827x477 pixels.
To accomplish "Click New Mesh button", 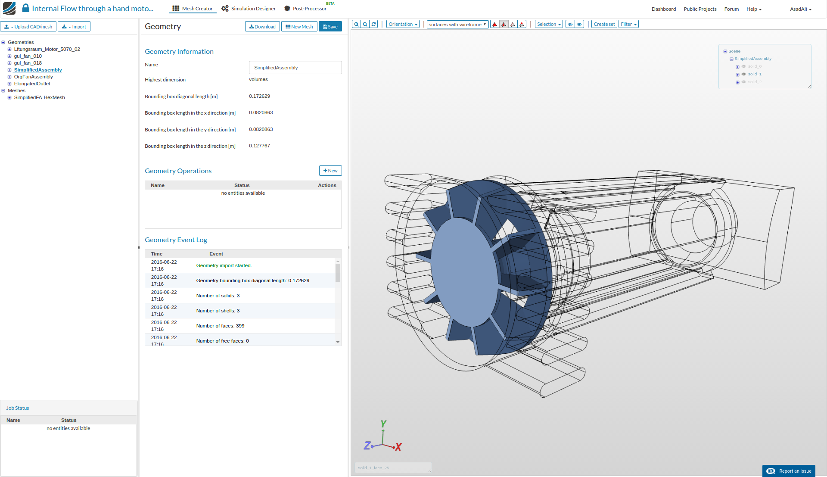I will [299, 26].
